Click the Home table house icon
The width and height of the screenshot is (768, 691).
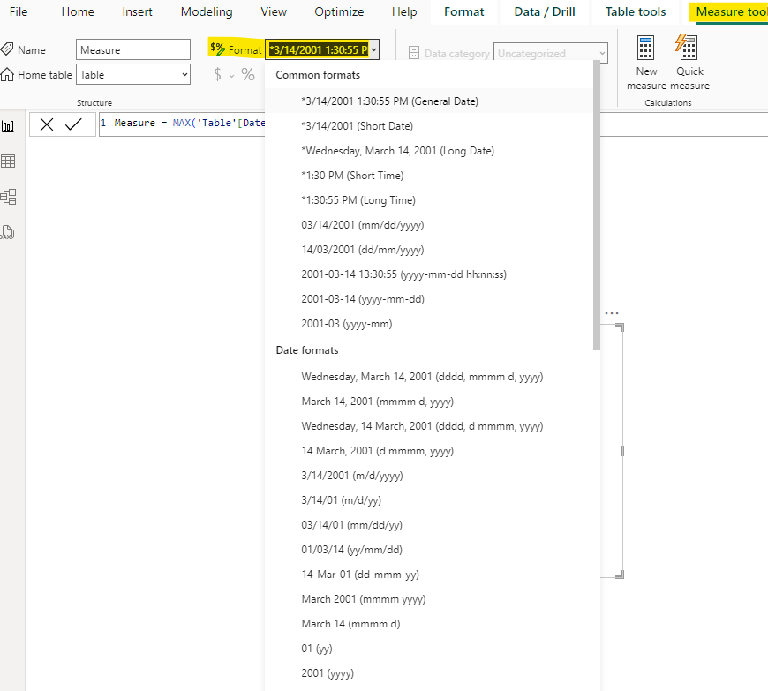(7, 74)
